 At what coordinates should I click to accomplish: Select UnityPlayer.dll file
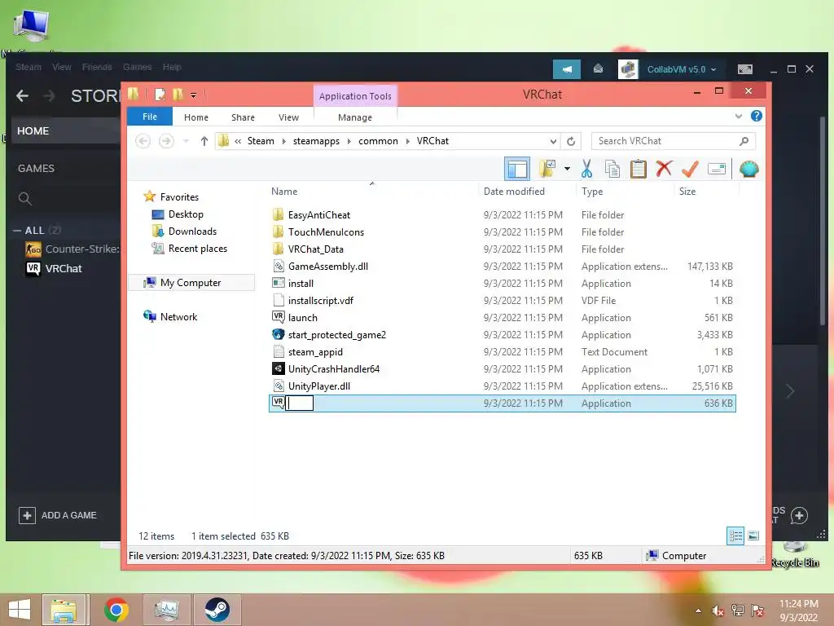(x=319, y=386)
